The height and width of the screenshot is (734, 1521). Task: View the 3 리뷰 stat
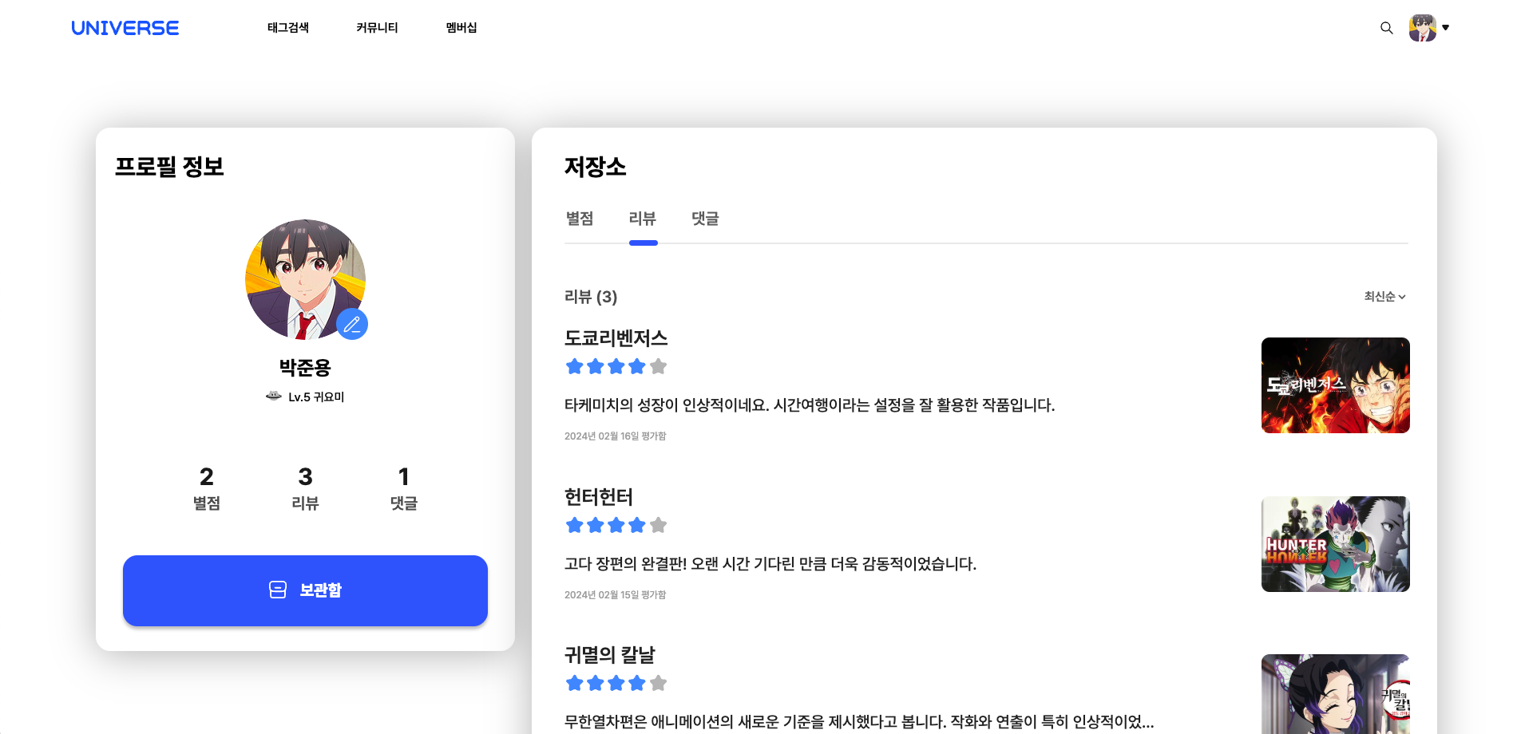[305, 488]
